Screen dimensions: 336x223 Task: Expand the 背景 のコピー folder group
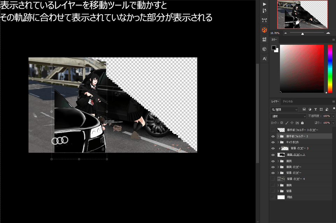coord(278,173)
